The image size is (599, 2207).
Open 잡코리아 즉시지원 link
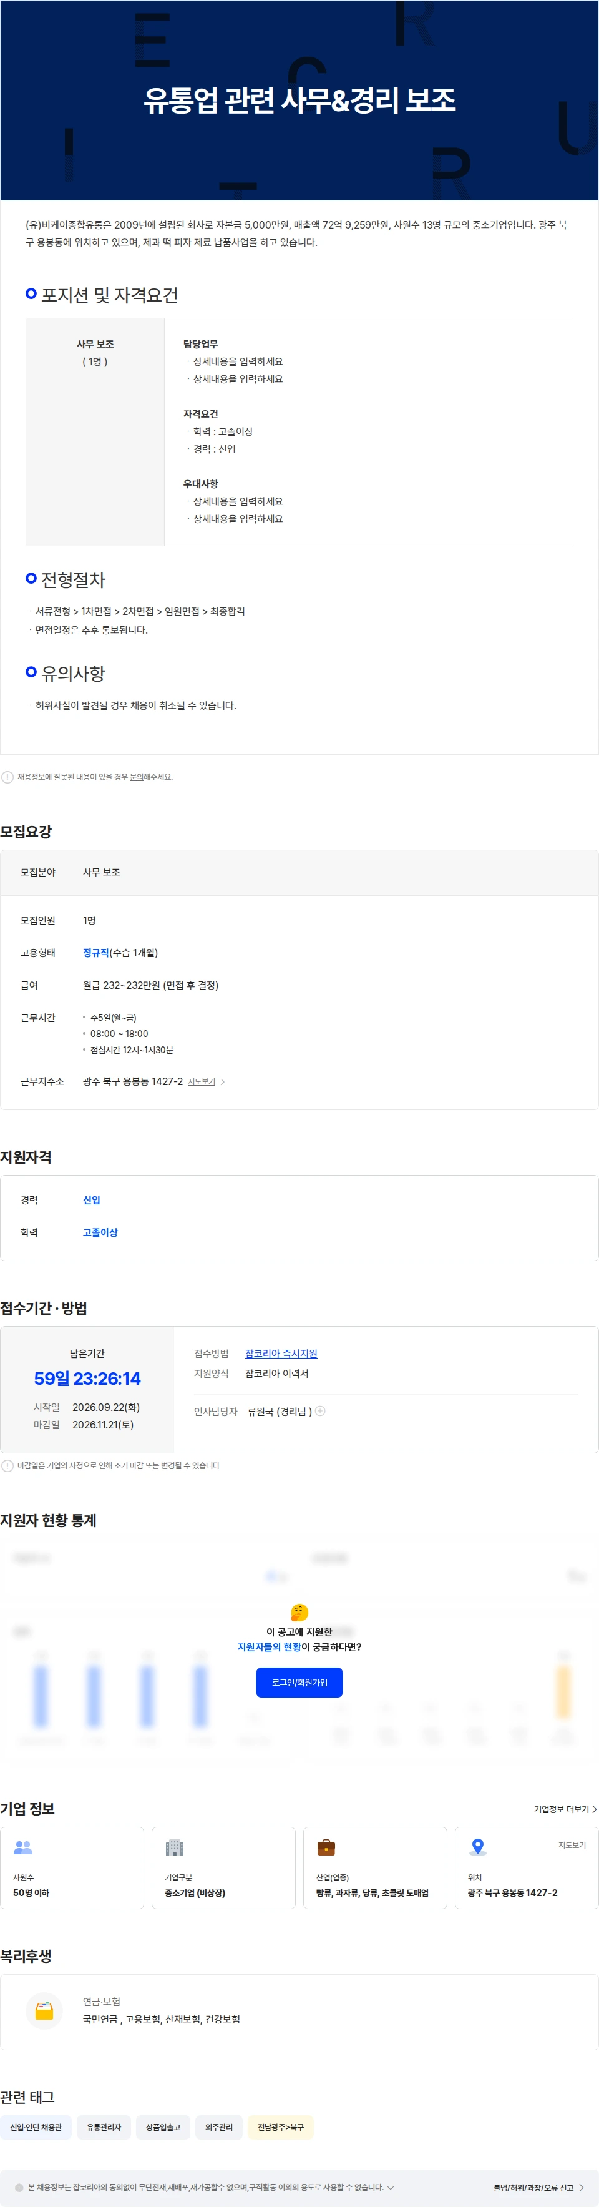pos(281,1353)
